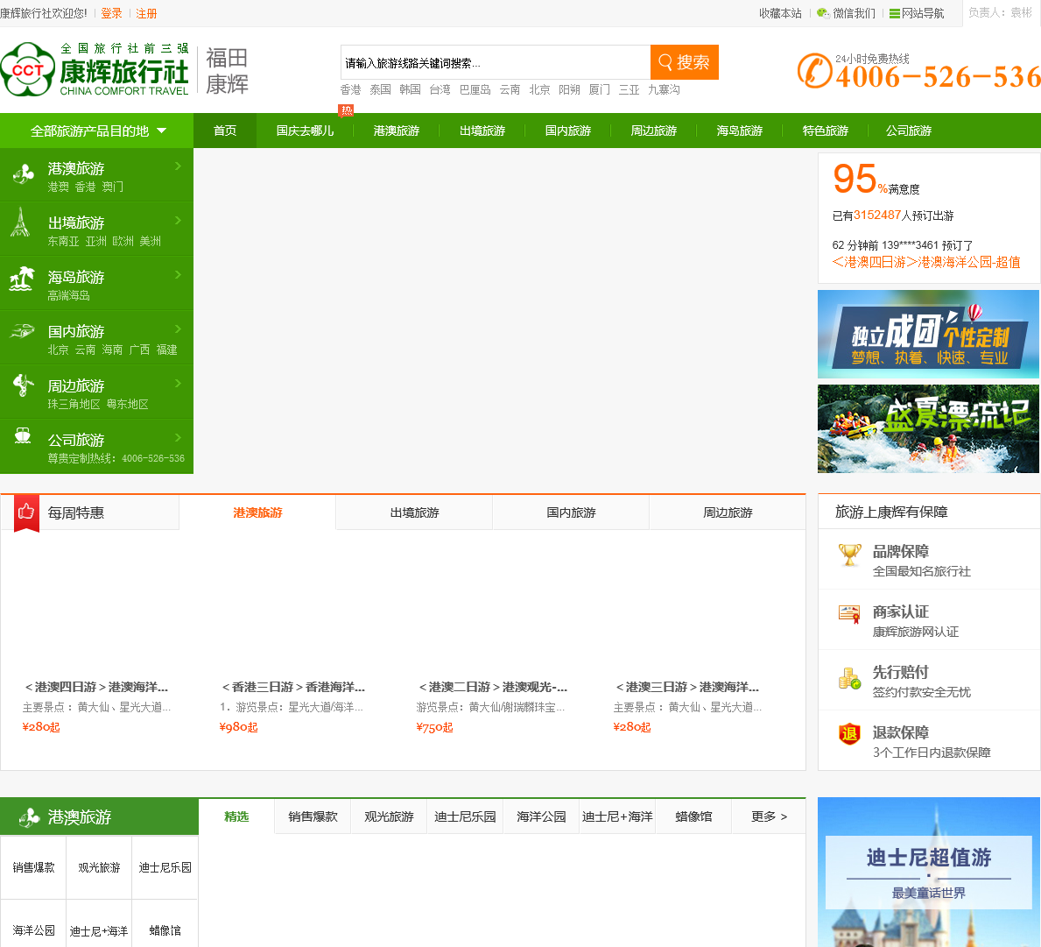The width and height of the screenshot is (1041, 947).
Task: Click the 九寨沟 search keyword link
Action: point(664,89)
